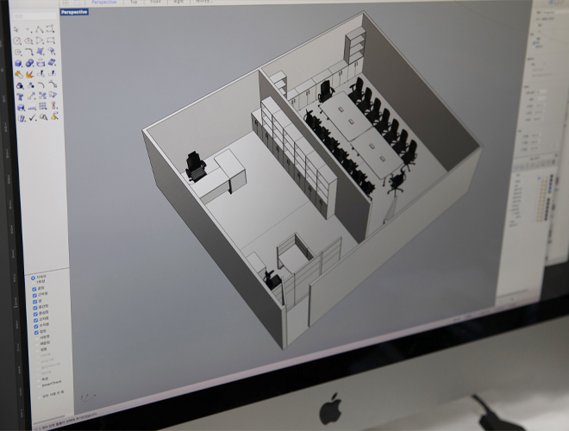Switch to the Top viewport tab
Image resolution: width=569 pixels, height=431 pixels.
pyautogui.click(x=133, y=3)
